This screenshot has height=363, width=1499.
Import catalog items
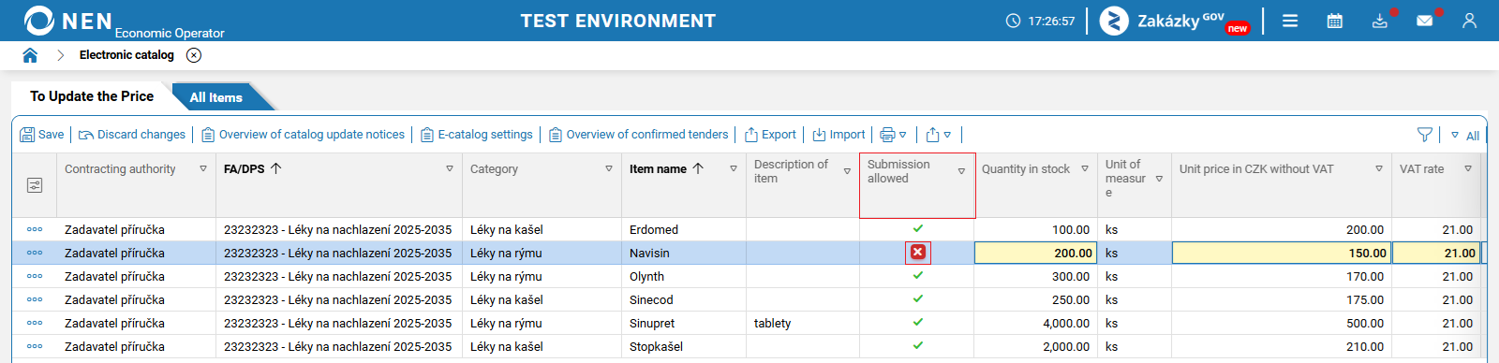point(839,135)
